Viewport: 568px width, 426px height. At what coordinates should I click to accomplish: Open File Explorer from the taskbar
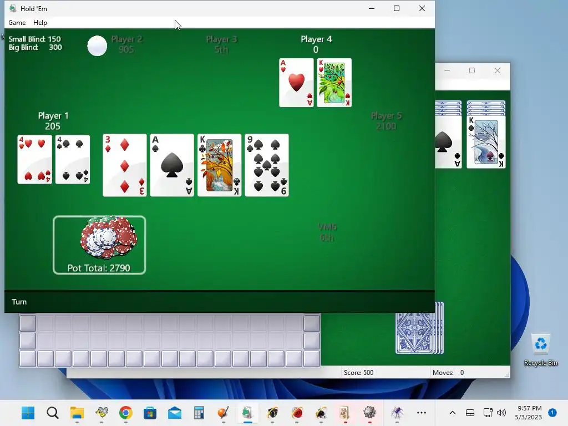77,413
